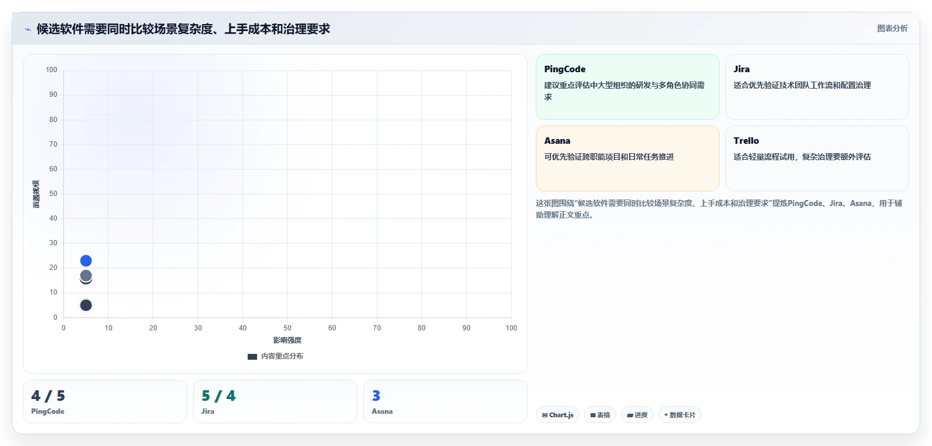
Task: Click x-axis tick label 50
Action: (x=288, y=328)
